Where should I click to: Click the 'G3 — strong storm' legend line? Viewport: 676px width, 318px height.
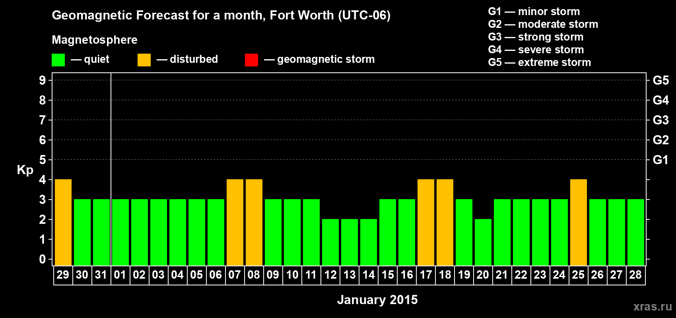tap(536, 37)
